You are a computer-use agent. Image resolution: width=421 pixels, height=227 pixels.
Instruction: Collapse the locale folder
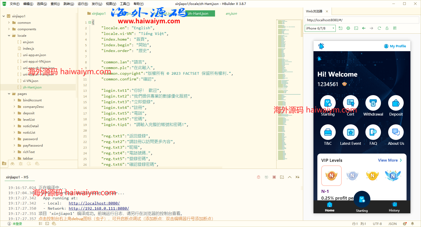(9, 36)
